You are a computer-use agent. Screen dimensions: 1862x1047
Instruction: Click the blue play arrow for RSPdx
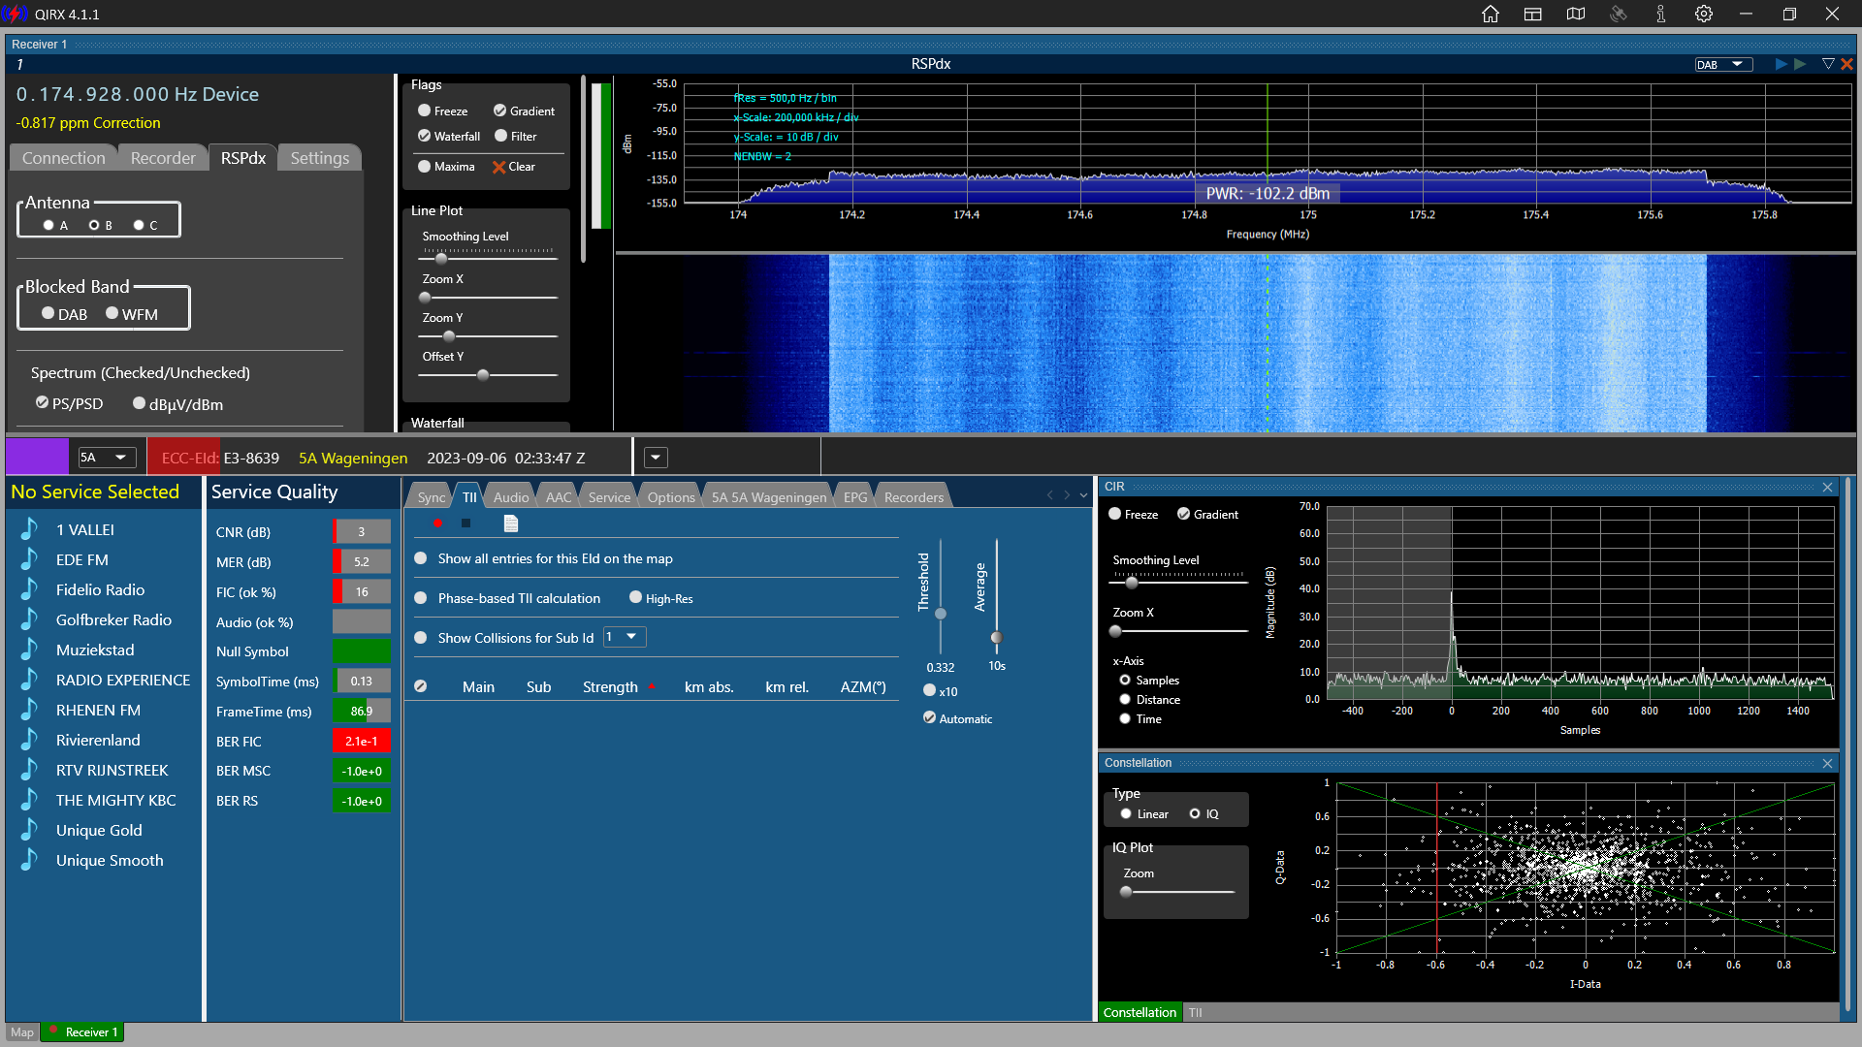coord(1781,64)
